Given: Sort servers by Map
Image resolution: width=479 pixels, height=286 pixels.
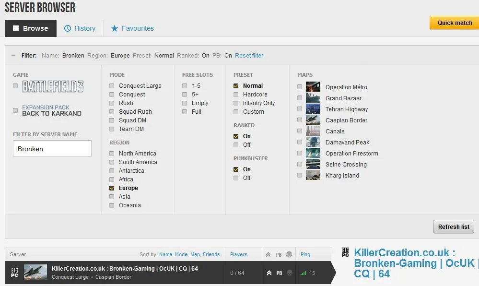Looking at the screenshot, I should tap(195, 254).
